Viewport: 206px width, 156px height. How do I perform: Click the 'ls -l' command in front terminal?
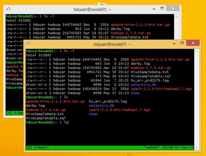tap(69, 51)
